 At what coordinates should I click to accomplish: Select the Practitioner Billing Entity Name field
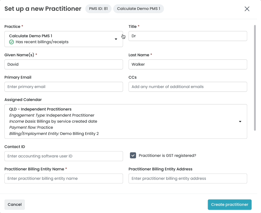[x=64, y=179]
